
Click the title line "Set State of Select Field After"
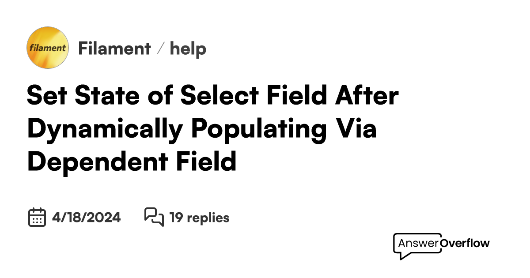(213, 96)
